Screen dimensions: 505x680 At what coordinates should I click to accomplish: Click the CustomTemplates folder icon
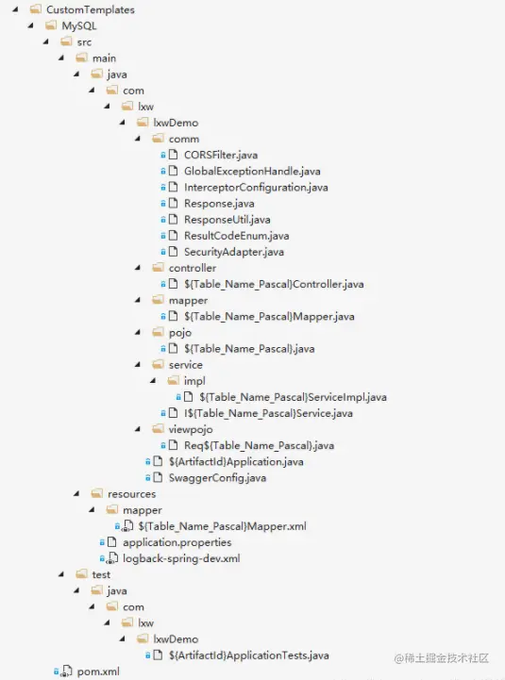coord(36,9)
